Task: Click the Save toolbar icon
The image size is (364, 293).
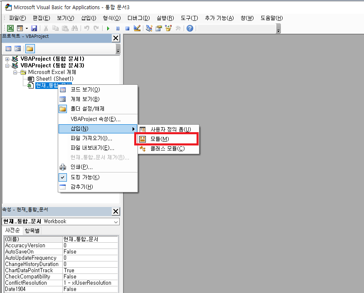Action: tap(34, 28)
